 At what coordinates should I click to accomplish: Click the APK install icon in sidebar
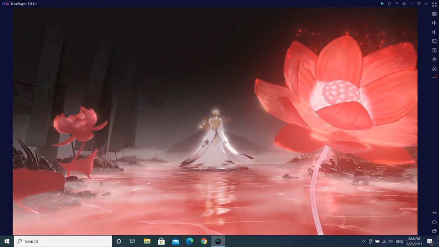[x=434, y=51]
